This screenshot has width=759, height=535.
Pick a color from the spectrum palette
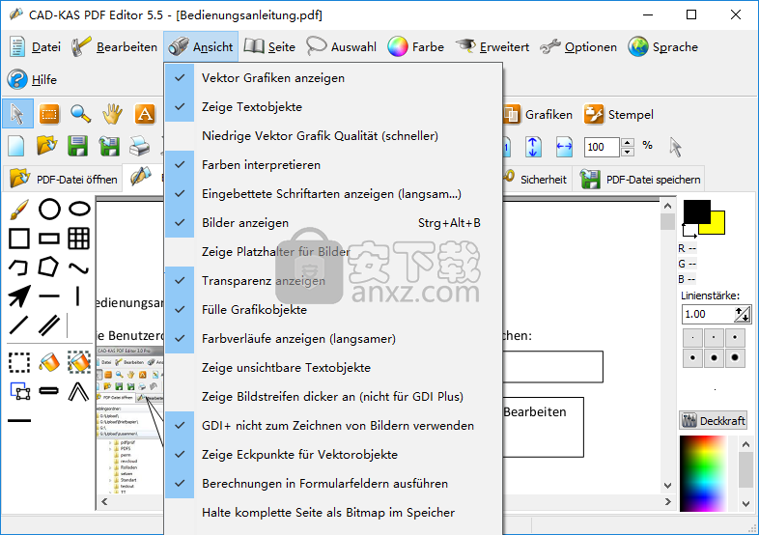coord(703,473)
